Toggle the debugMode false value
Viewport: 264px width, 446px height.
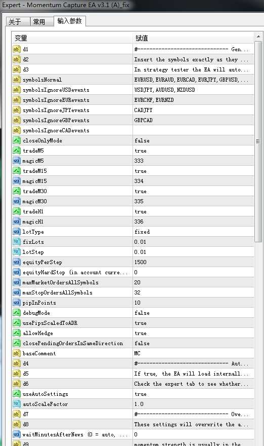193,313
